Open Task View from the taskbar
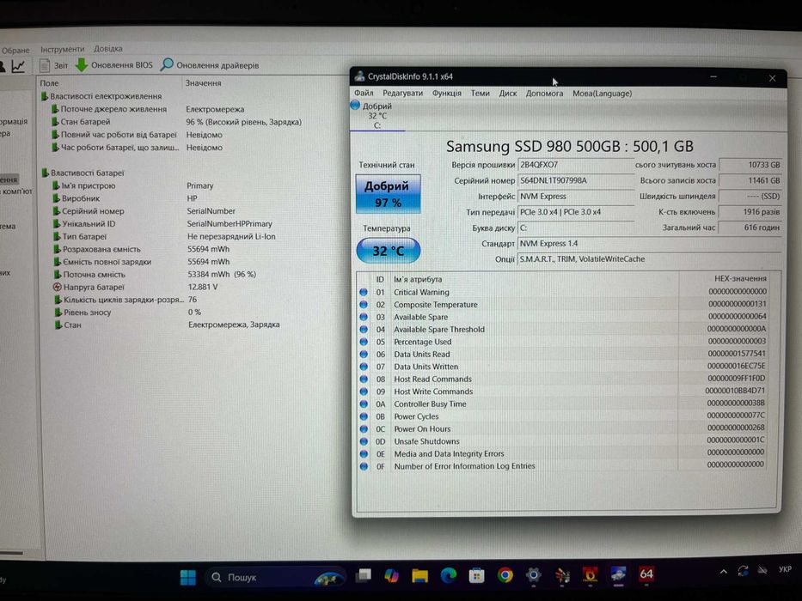 363,576
